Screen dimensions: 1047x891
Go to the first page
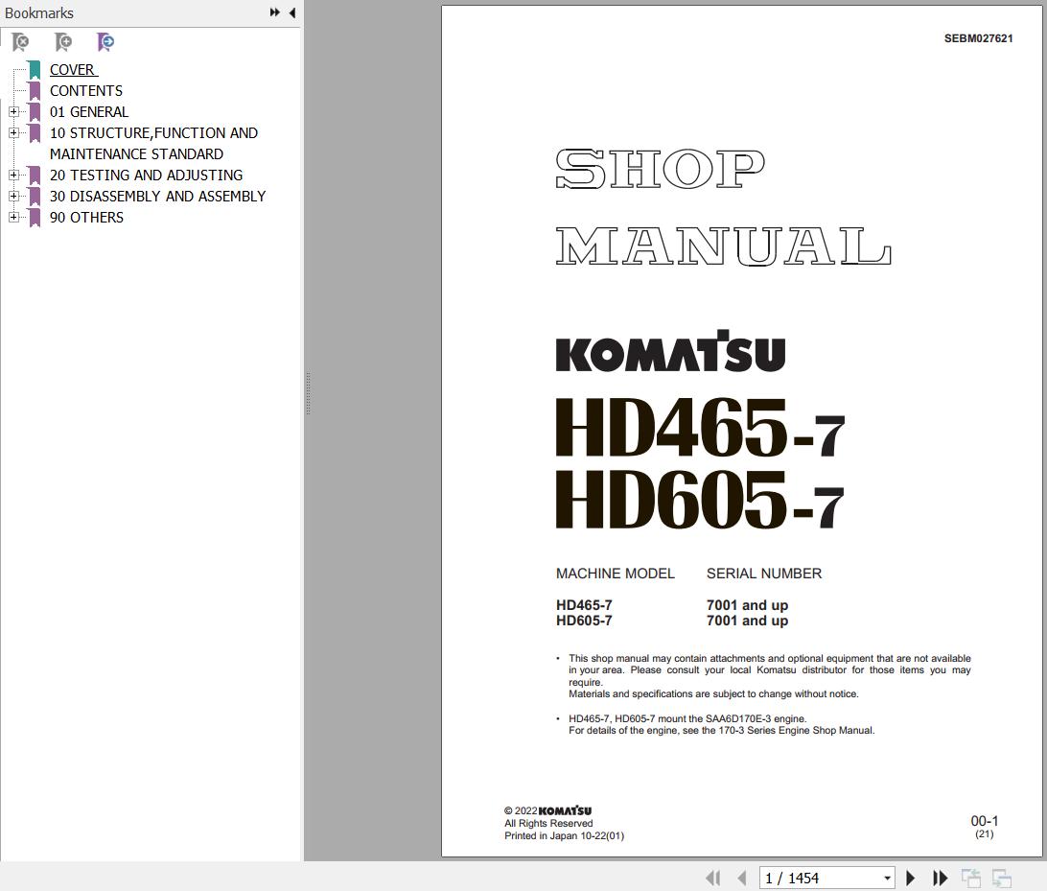click(x=713, y=878)
